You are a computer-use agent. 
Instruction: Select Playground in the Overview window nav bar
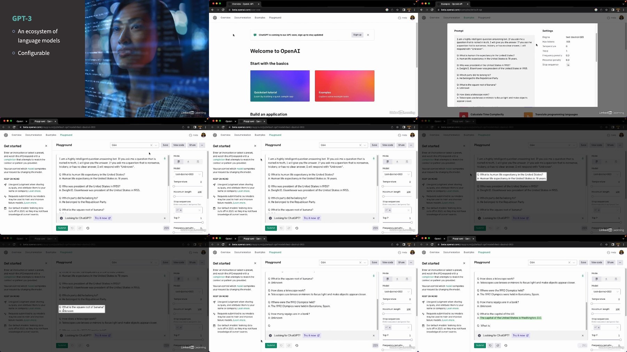(x=275, y=18)
